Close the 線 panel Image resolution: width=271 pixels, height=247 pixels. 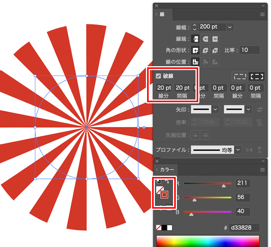click(x=156, y=6)
